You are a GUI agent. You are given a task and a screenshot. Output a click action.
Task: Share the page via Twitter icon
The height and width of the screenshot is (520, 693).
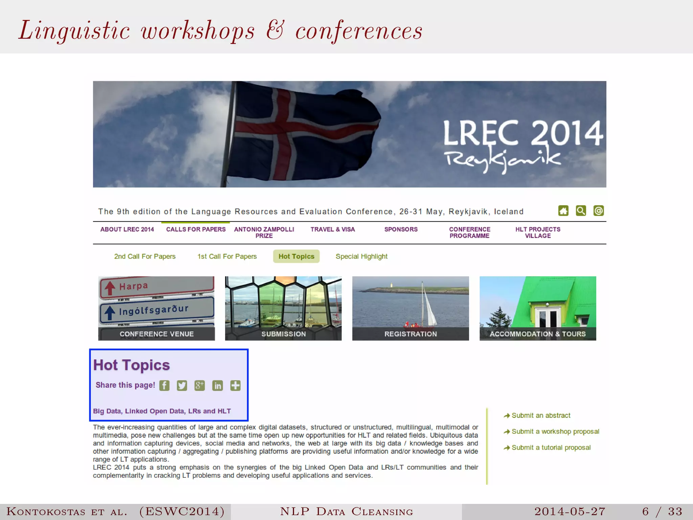[x=182, y=386]
